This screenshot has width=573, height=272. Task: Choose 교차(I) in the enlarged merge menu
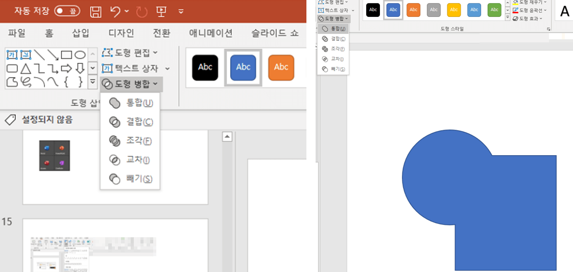coord(130,160)
